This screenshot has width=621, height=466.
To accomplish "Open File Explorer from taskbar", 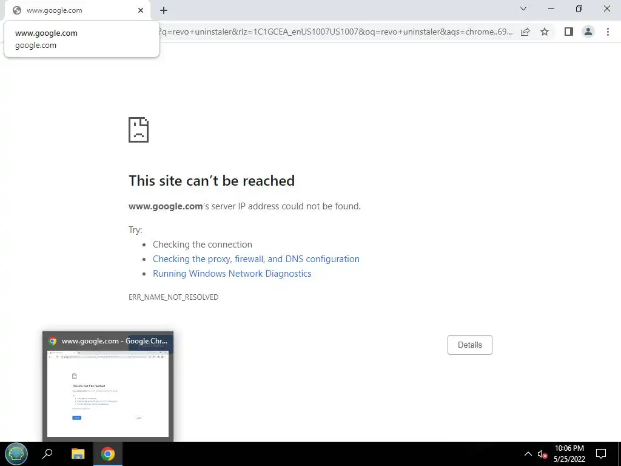I will pos(78,454).
